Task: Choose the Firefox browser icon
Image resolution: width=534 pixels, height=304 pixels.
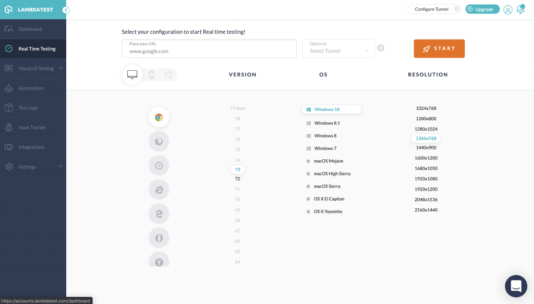Action: (x=159, y=141)
